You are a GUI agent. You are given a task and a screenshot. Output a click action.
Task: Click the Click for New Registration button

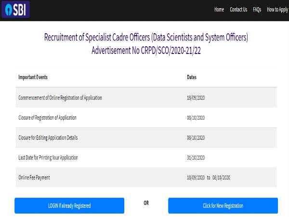(x=223, y=205)
